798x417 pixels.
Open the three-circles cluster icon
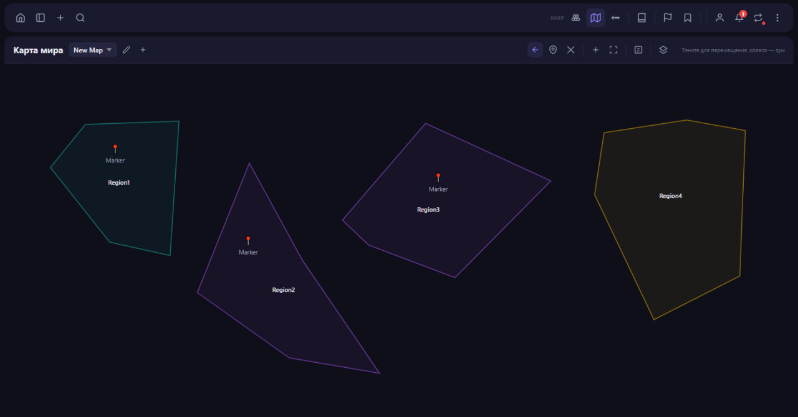576,18
